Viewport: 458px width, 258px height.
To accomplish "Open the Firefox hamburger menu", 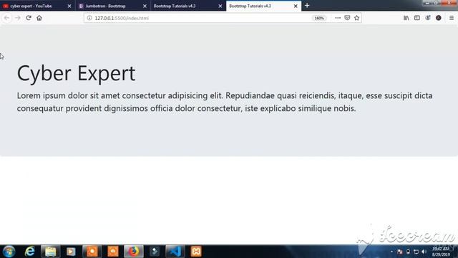I will tap(452, 18).
